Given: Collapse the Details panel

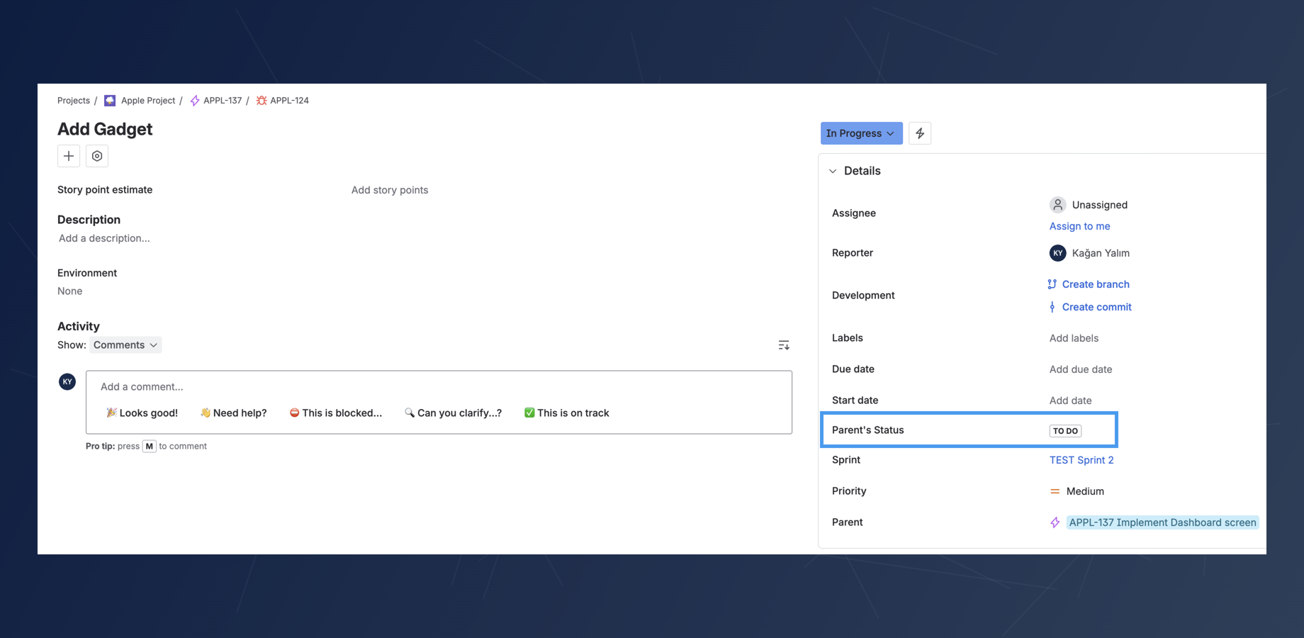Looking at the screenshot, I should (833, 170).
